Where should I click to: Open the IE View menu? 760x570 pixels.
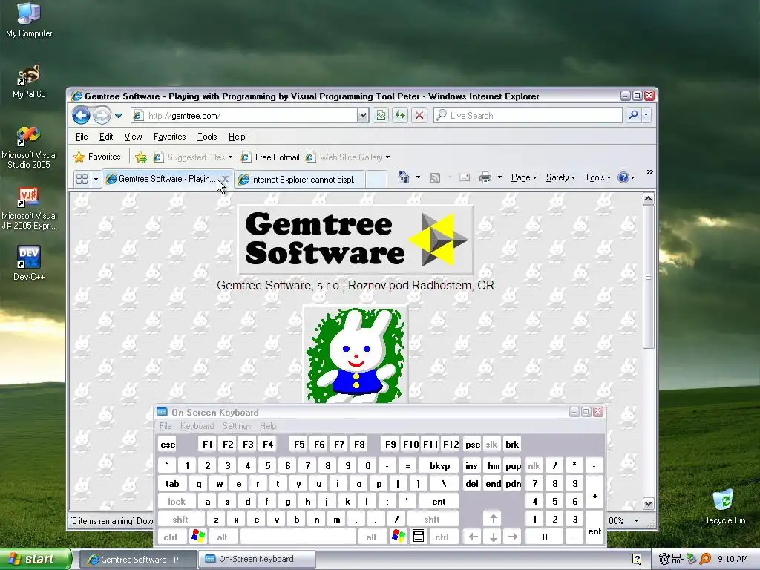(x=133, y=137)
